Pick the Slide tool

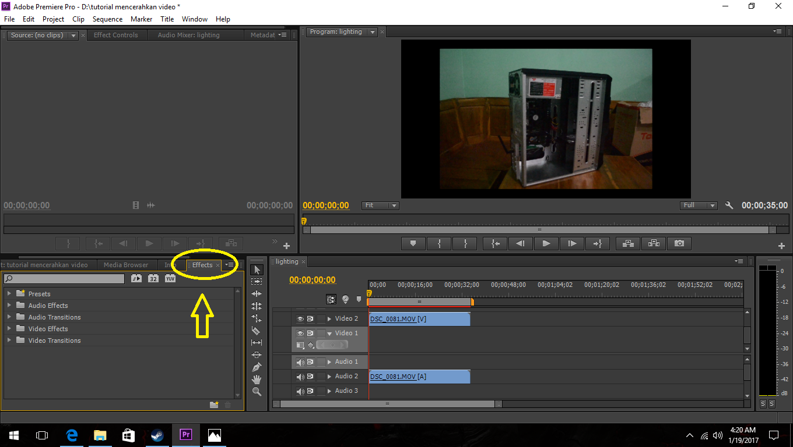(x=257, y=355)
